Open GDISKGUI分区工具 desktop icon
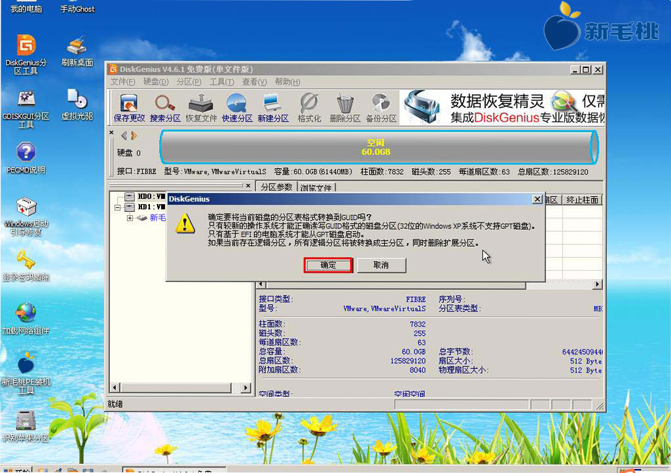This screenshot has height=473, width=671. point(26,109)
